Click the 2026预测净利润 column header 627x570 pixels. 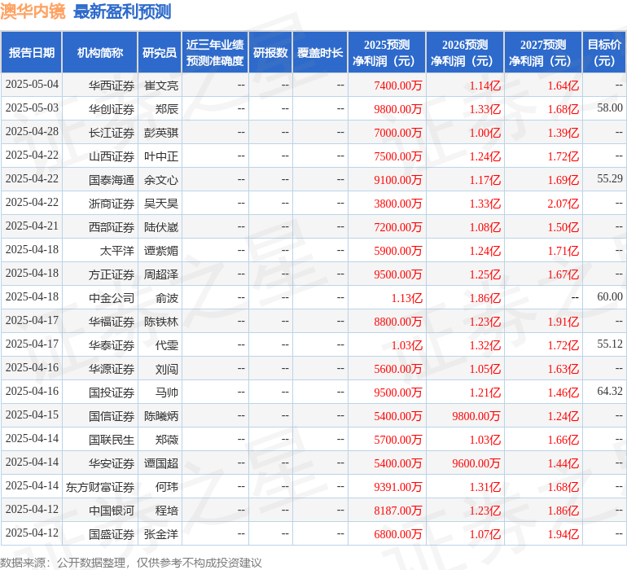[465, 52]
